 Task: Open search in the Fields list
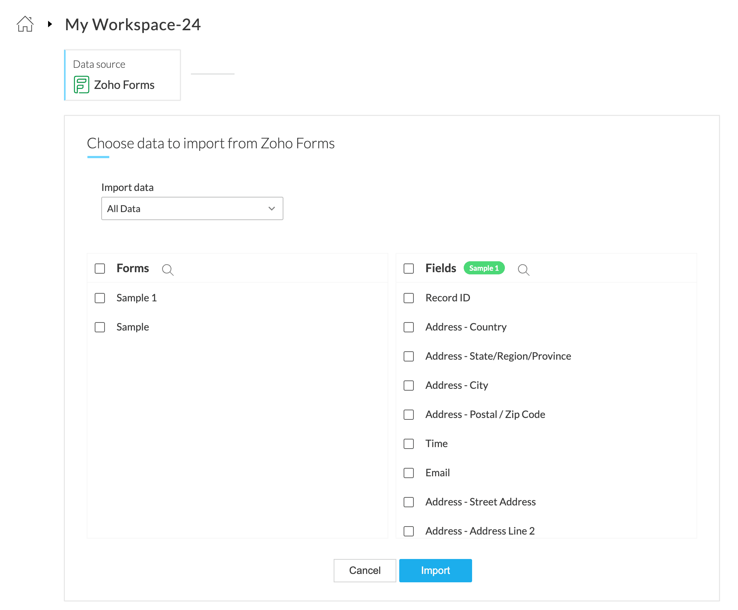(x=523, y=270)
